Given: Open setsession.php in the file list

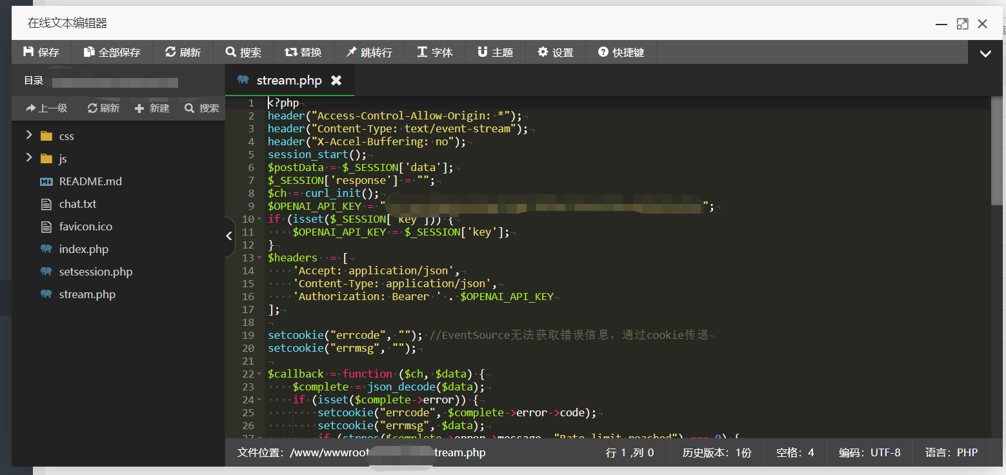Looking at the screenshot, I should point(95,272).
